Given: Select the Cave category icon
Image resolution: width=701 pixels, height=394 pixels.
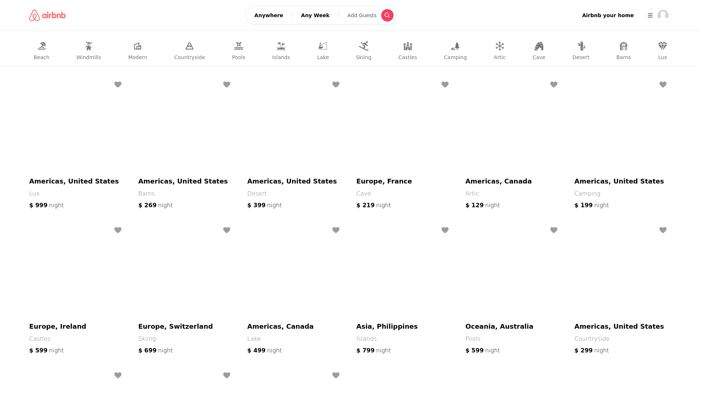Looking at the screenshot, I should tap(539, 46).
